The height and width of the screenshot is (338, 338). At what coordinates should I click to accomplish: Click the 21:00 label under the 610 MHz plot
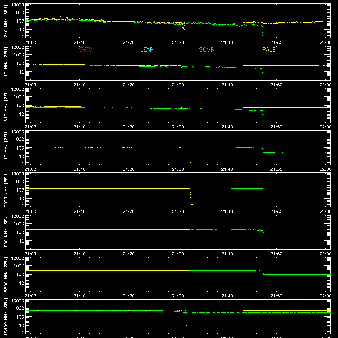click(x=30, y=127)
